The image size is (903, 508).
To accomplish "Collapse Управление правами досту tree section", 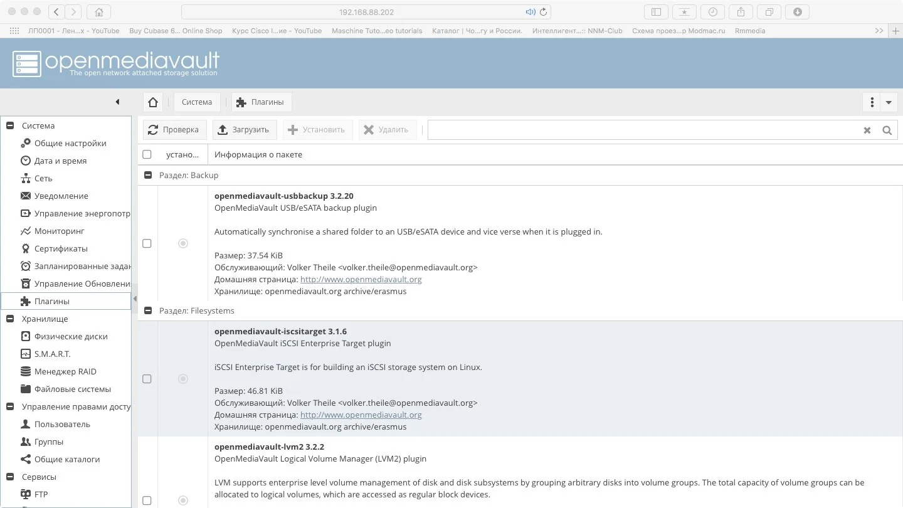I will (10, 406).
